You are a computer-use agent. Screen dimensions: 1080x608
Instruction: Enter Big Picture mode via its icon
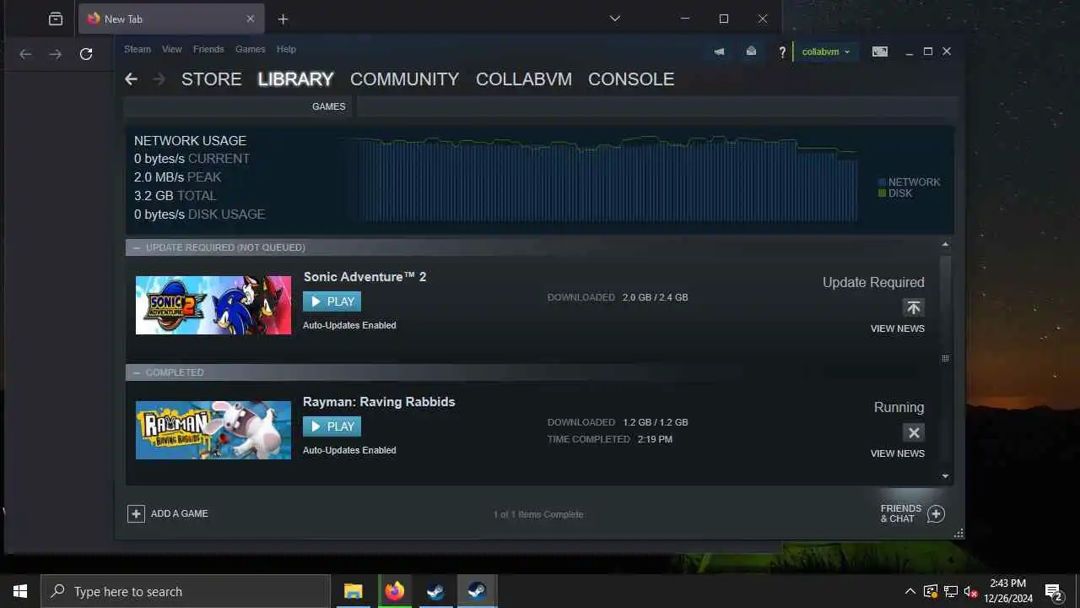point(880,52)
